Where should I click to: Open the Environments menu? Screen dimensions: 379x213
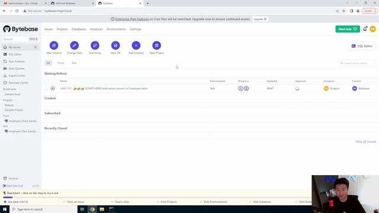(116, 29)
